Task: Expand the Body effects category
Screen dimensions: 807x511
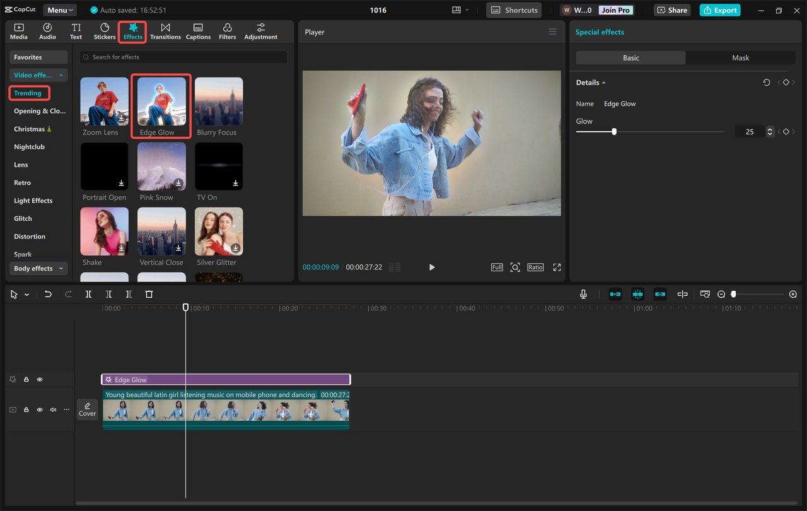Action: point(38,268)
